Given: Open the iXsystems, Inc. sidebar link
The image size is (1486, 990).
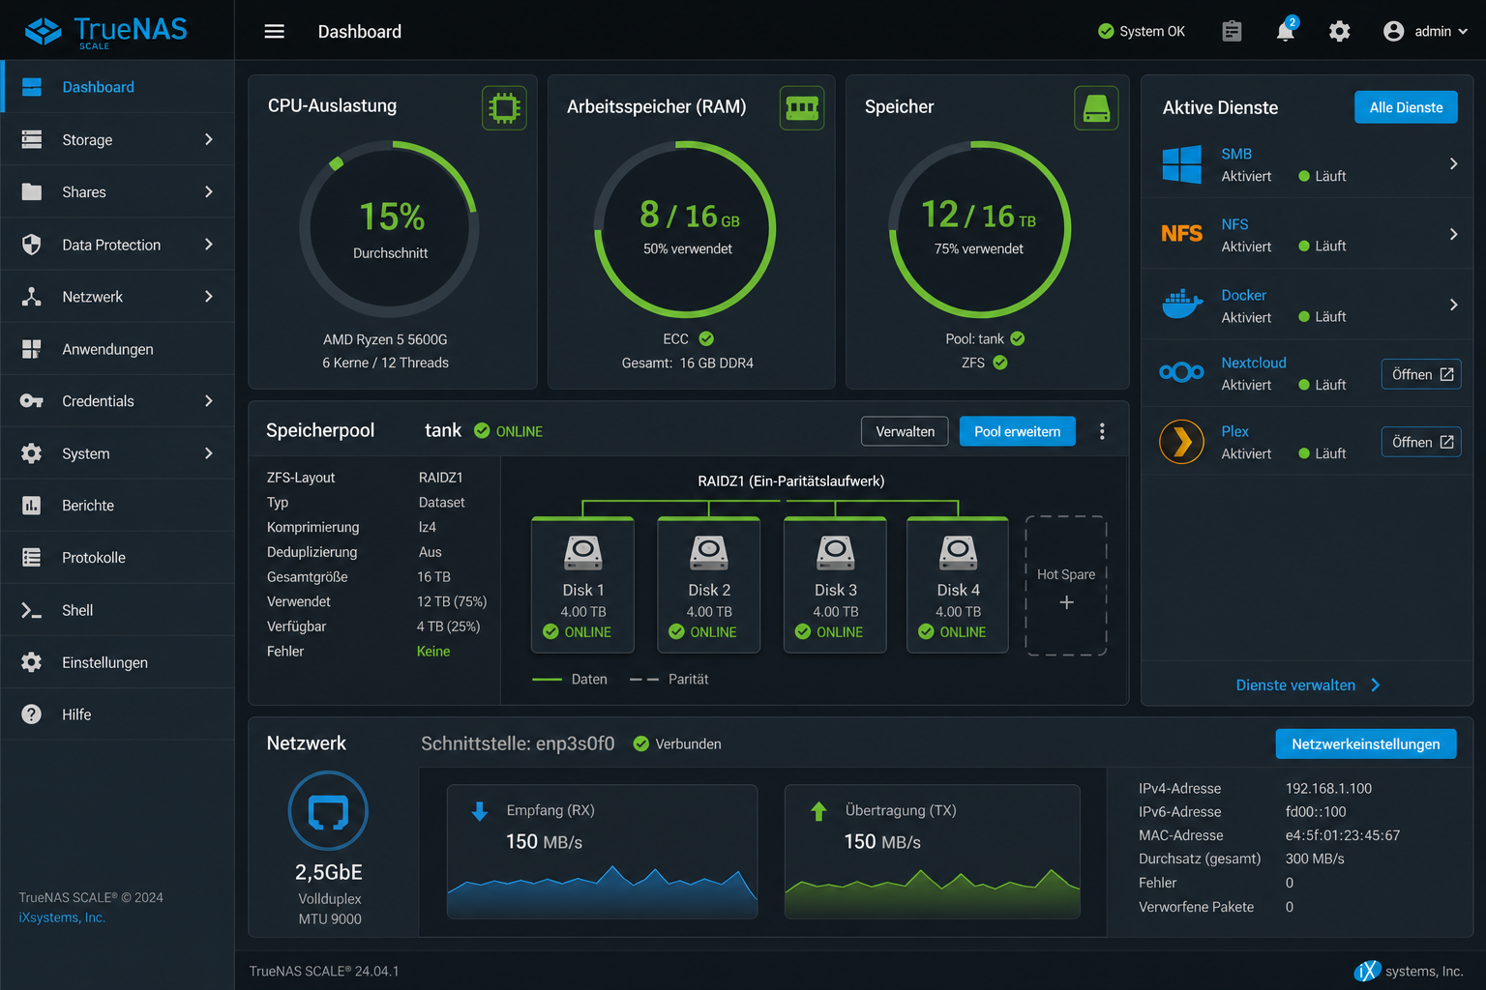Looking at the screenshot, I should [62, 917].
